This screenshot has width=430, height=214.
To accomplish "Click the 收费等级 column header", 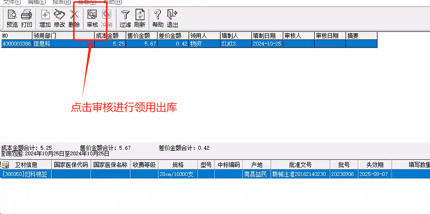I will [144, 165].
